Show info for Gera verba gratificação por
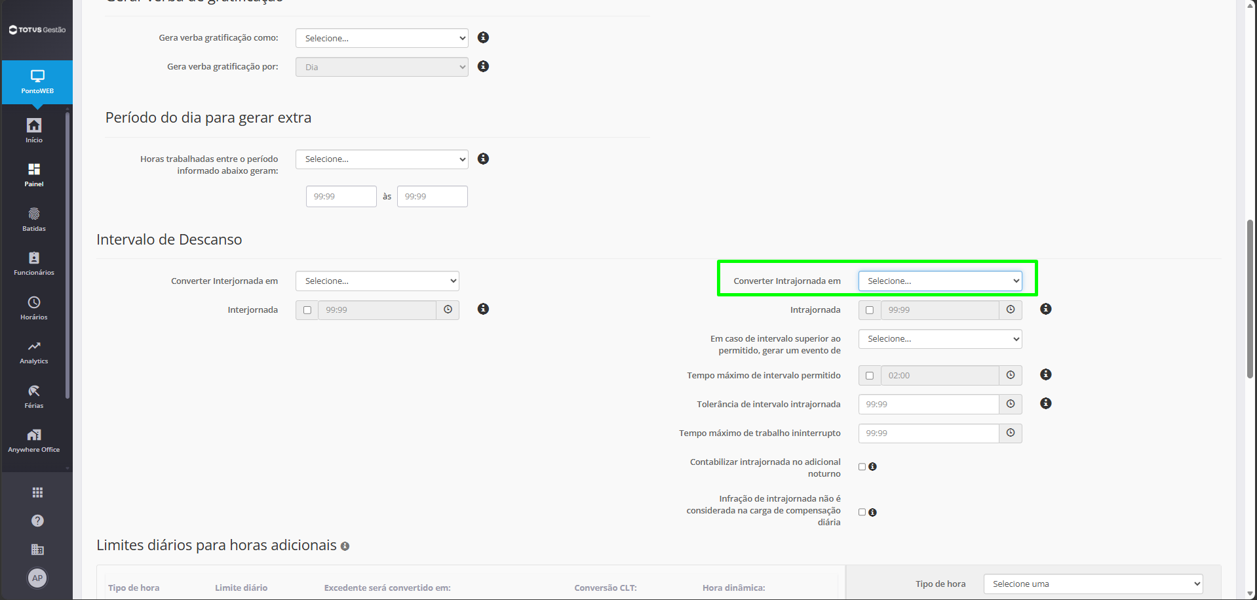The width and height of the screenshot is (1257, 600). click(483, 66)
